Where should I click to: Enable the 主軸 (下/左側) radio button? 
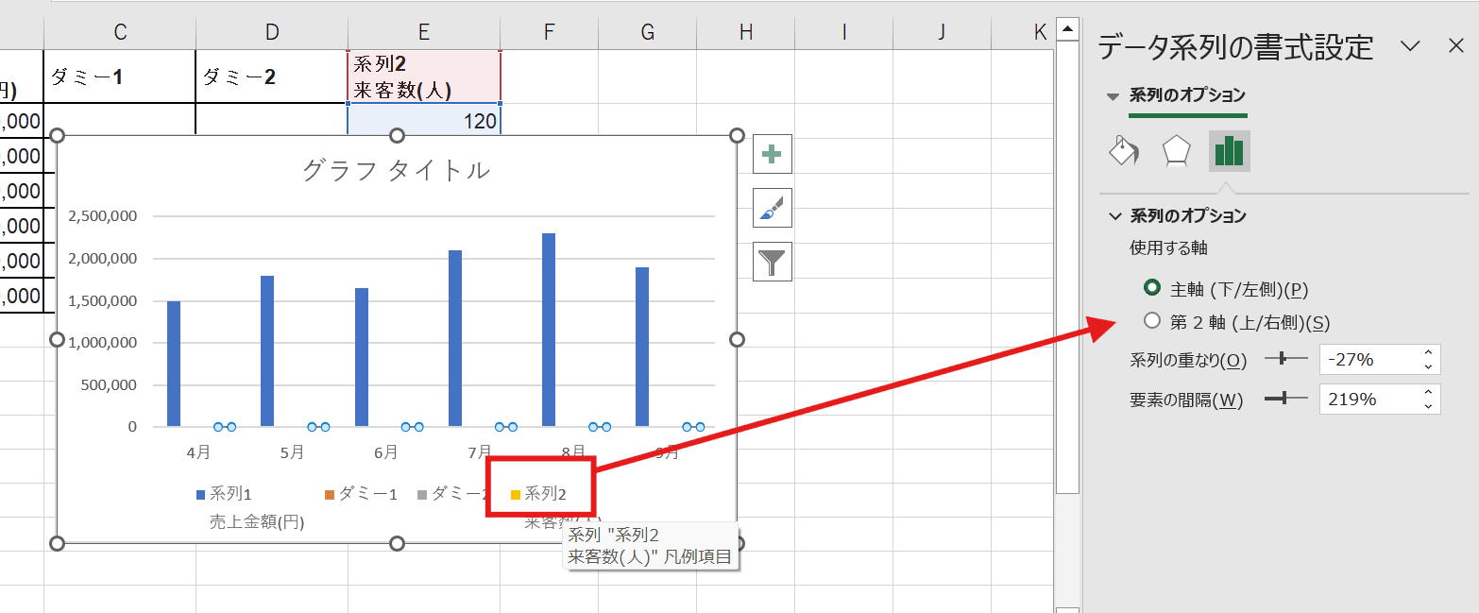[1152, 290]
